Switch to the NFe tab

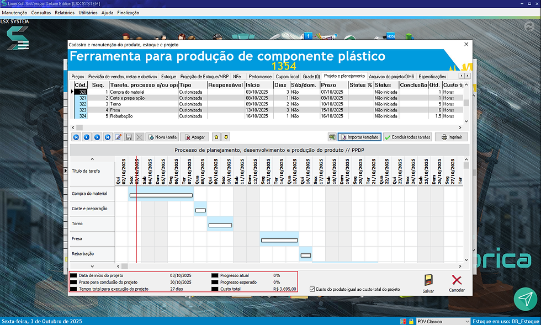[x=237, y=77]
